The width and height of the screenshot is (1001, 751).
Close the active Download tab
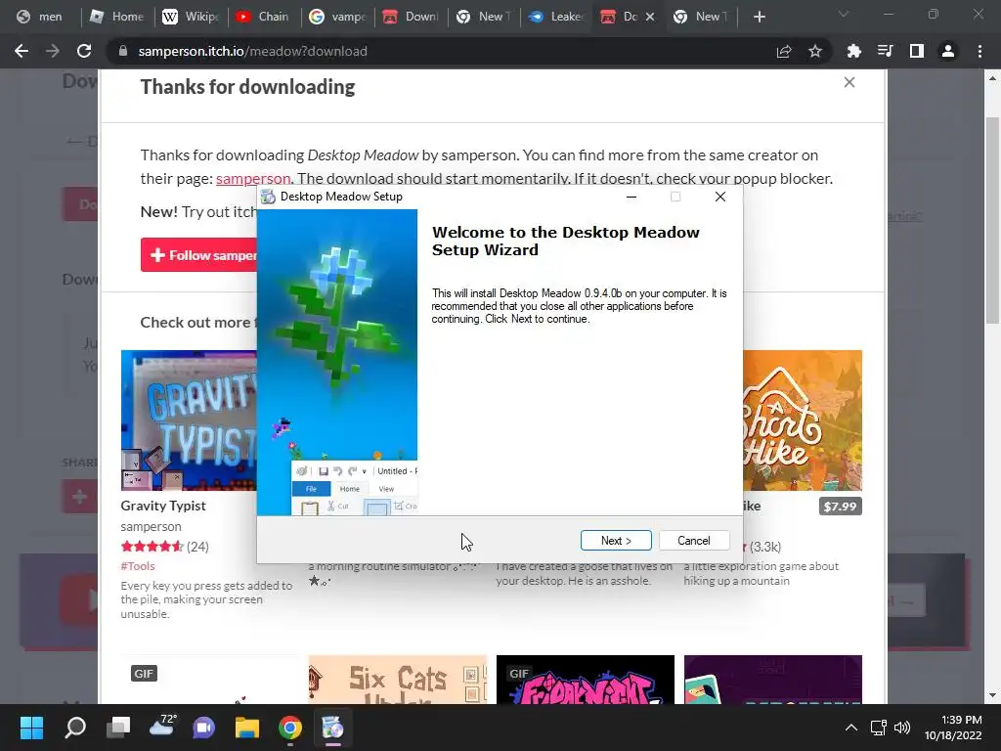point(650,17)
